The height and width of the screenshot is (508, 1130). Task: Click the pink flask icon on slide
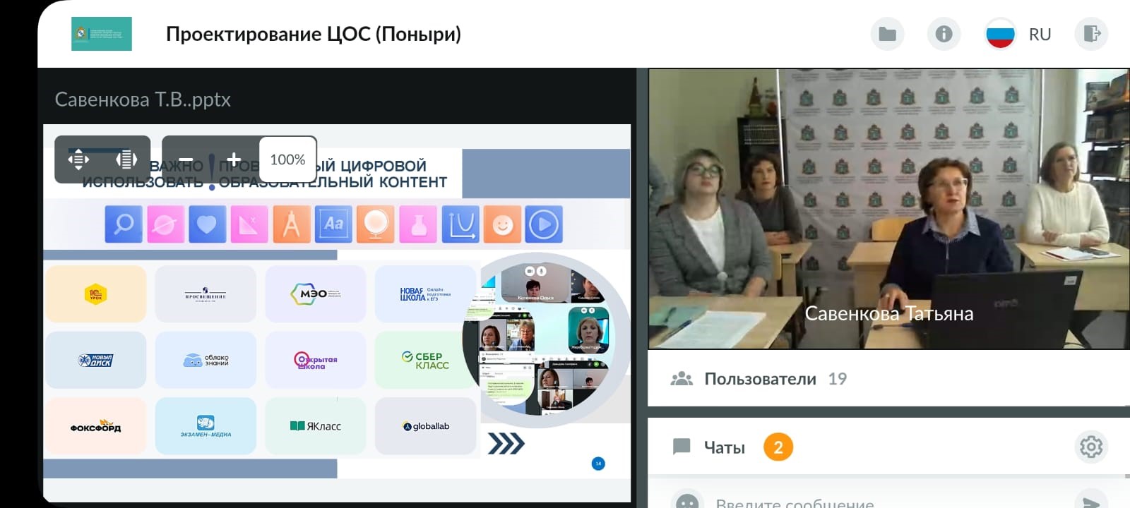point(418,224)
